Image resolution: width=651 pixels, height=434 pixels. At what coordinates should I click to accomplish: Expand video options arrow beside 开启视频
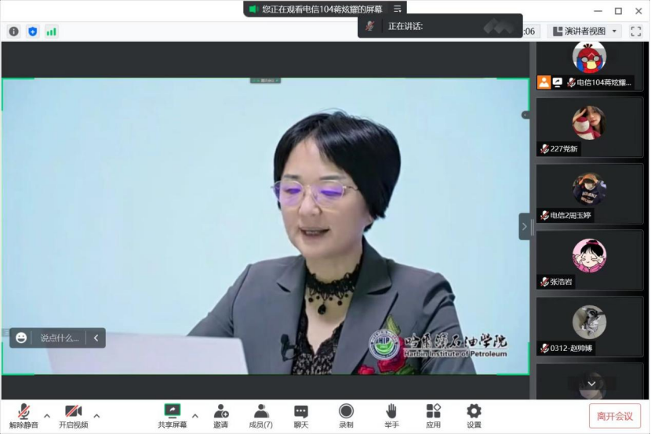(x=96, y=415)
